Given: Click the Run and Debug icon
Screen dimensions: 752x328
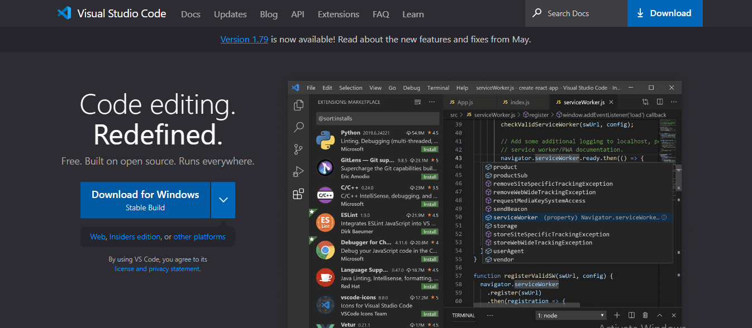Looking at the screenshot, I should 298,172.
